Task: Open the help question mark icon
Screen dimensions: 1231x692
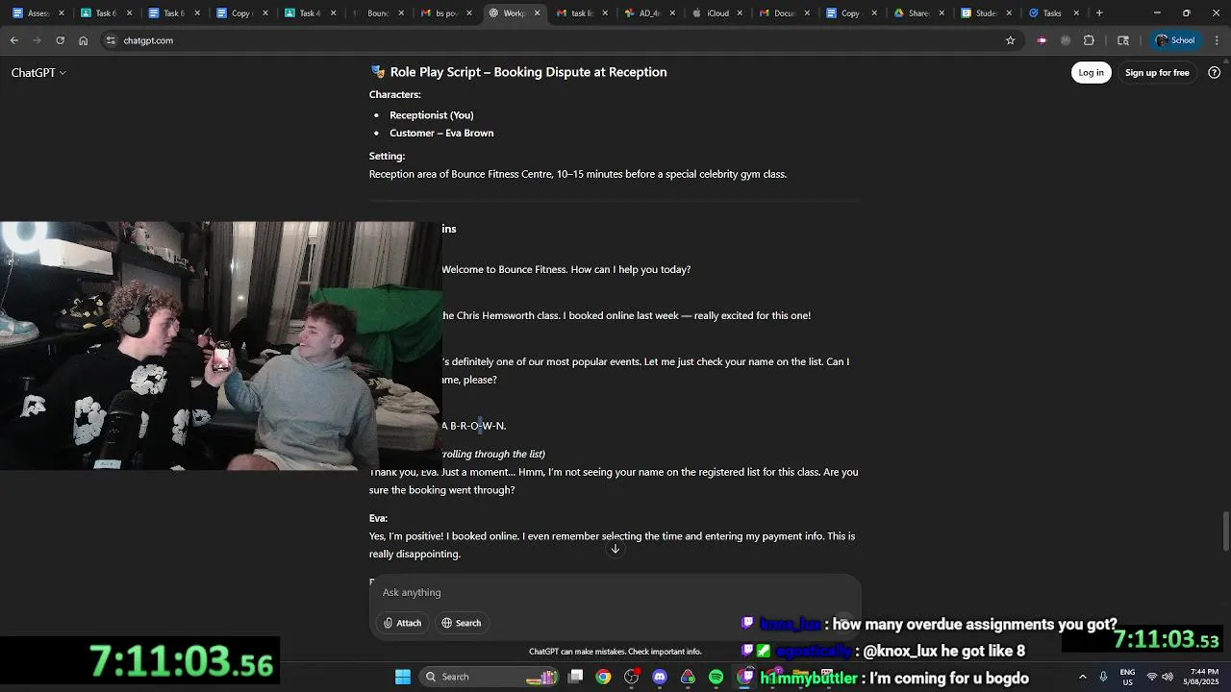Action: click(1214, 73)
